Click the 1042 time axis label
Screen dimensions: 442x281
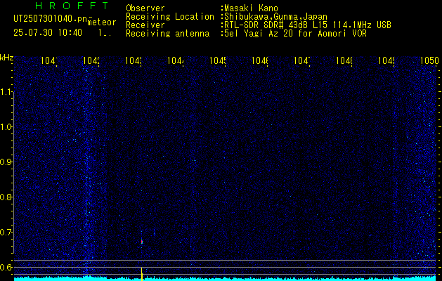(x=91, y=60)
